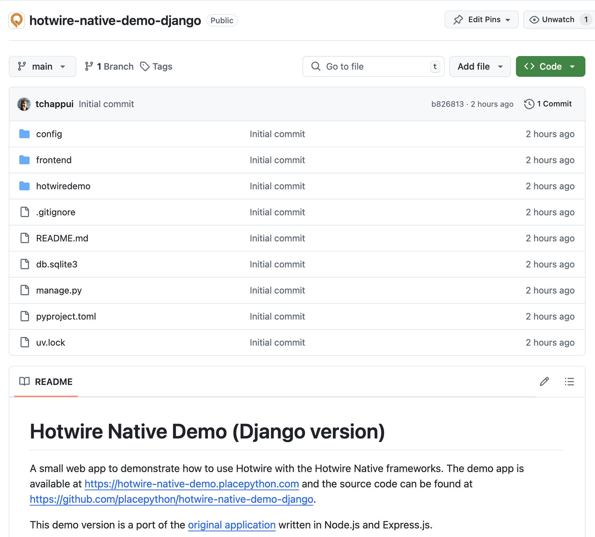Click the magnifier icon in Go to file
The height and width of the screenshot is (537, 595).
316,66
